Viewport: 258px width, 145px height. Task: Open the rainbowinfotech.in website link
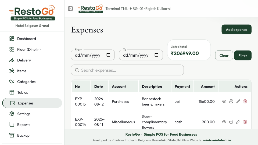point(217,140)
